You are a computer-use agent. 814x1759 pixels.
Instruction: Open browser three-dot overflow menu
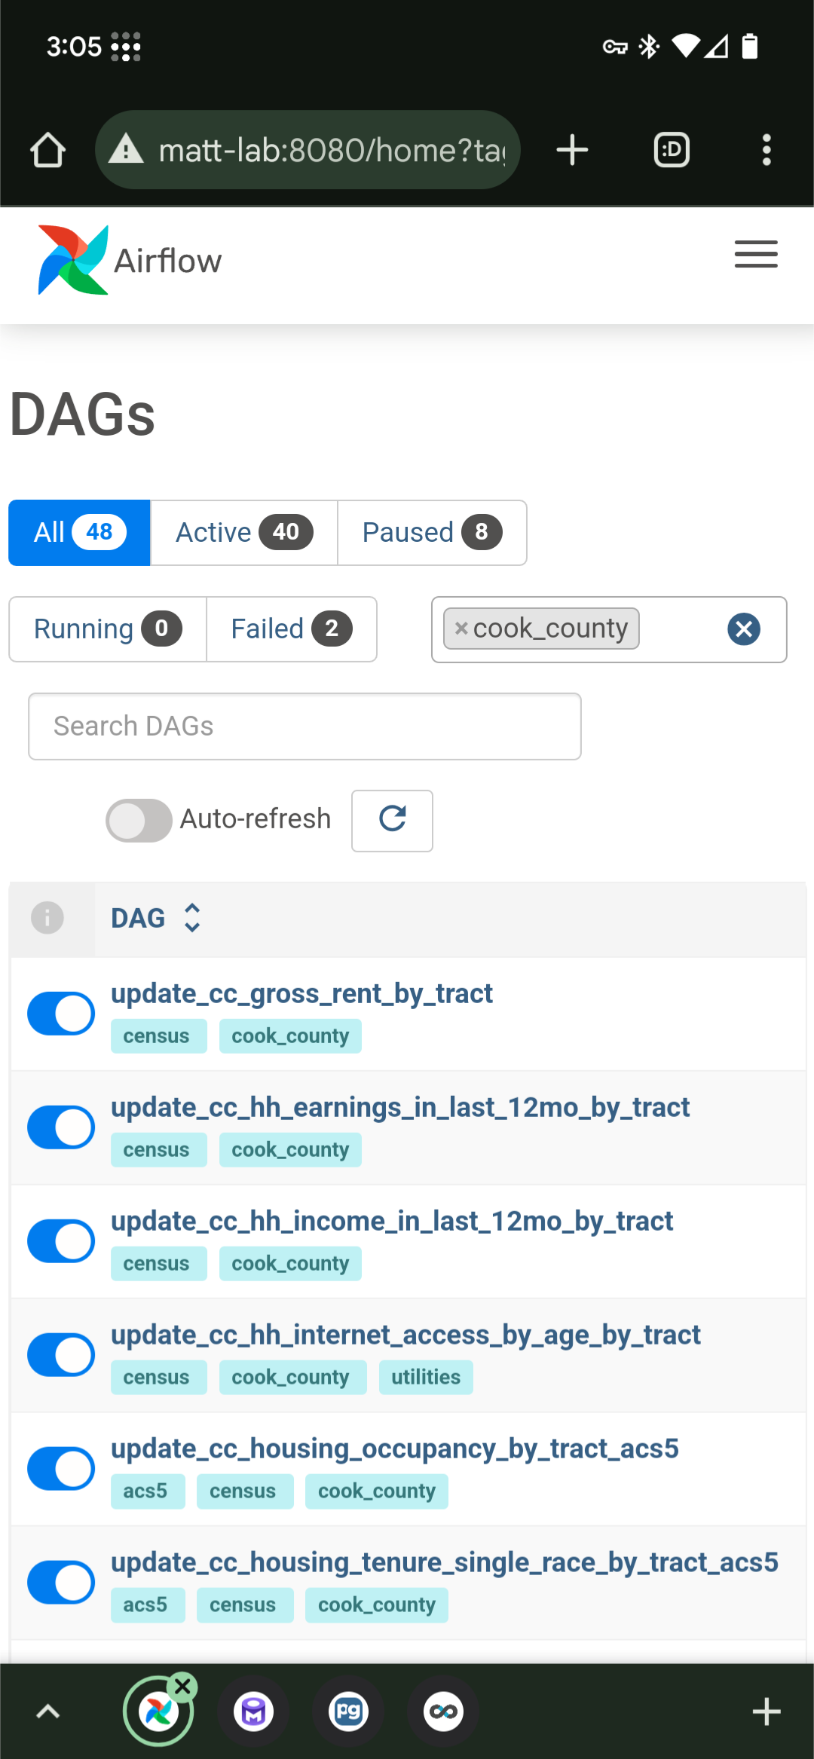767,150
